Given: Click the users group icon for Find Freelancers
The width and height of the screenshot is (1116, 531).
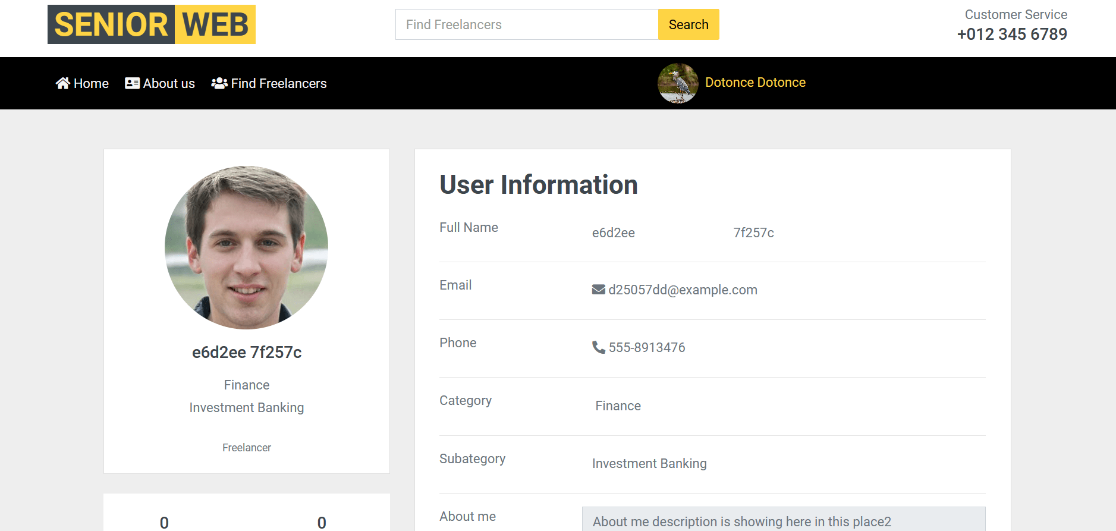Looking at the screenshot, I should tap(219, 83).
